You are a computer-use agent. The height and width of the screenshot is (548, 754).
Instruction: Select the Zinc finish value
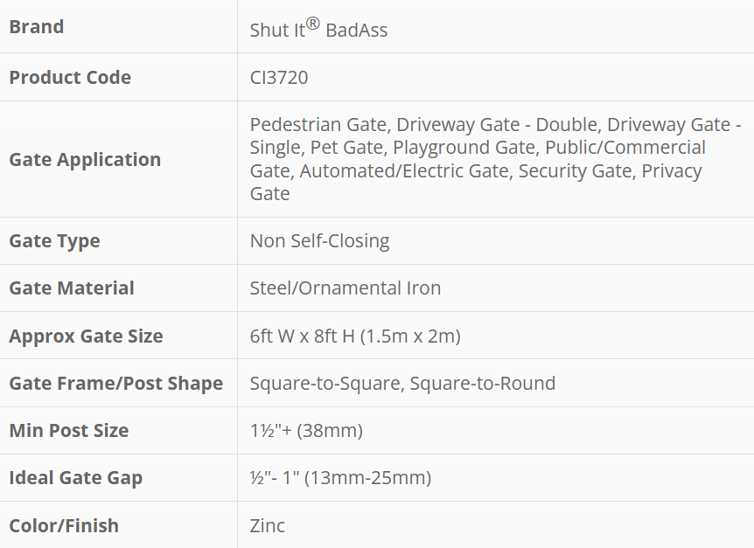[x=268, y=526]
